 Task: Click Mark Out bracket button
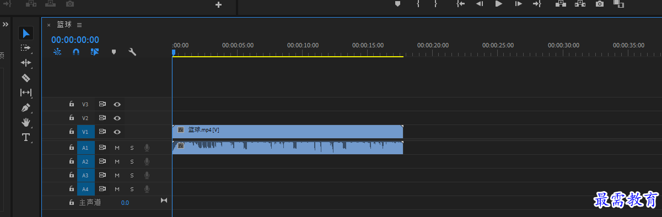435,4
